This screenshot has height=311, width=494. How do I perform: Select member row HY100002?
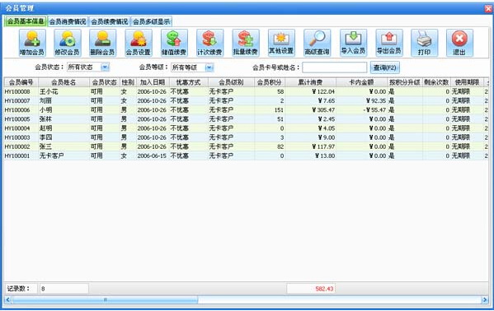pos(246,146)
